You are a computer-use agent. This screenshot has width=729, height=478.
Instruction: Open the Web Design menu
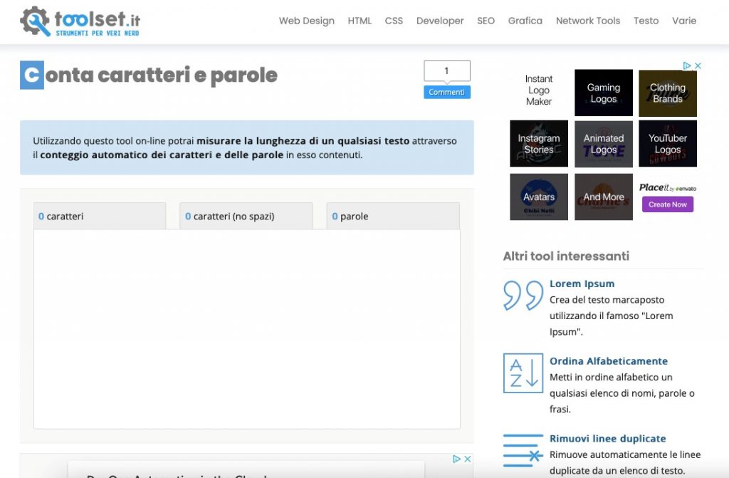306,21
